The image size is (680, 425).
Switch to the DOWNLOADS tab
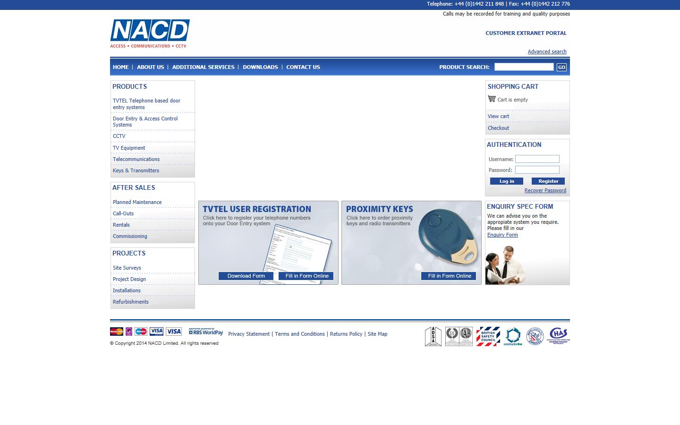260,67
